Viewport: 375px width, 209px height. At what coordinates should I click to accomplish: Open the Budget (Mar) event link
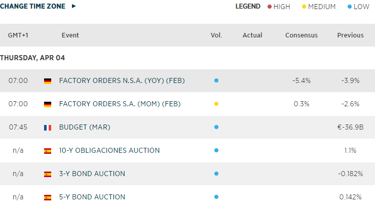point(85,128)
